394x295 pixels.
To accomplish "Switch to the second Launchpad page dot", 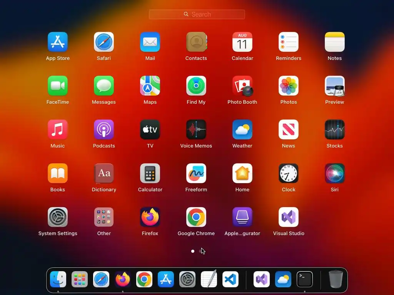I will coord(200,251).
